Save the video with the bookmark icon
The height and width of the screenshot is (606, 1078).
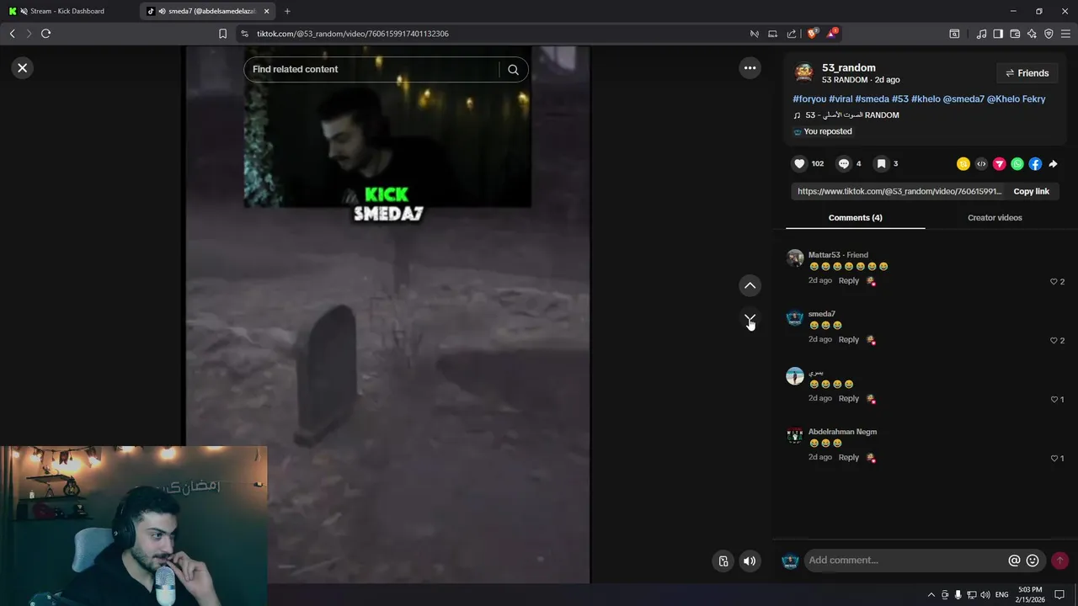click(x=880, y=164)
